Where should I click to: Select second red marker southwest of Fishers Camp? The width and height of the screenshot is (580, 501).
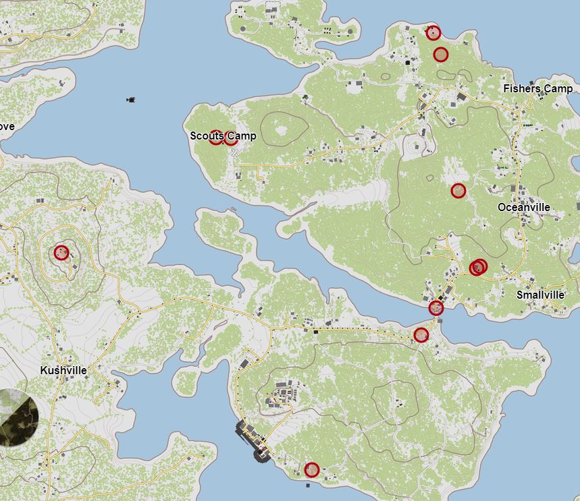pos(440,55)
